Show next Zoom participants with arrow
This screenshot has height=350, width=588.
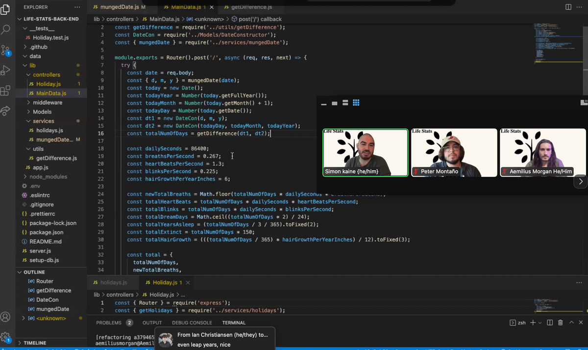click(x=581, y=181)
